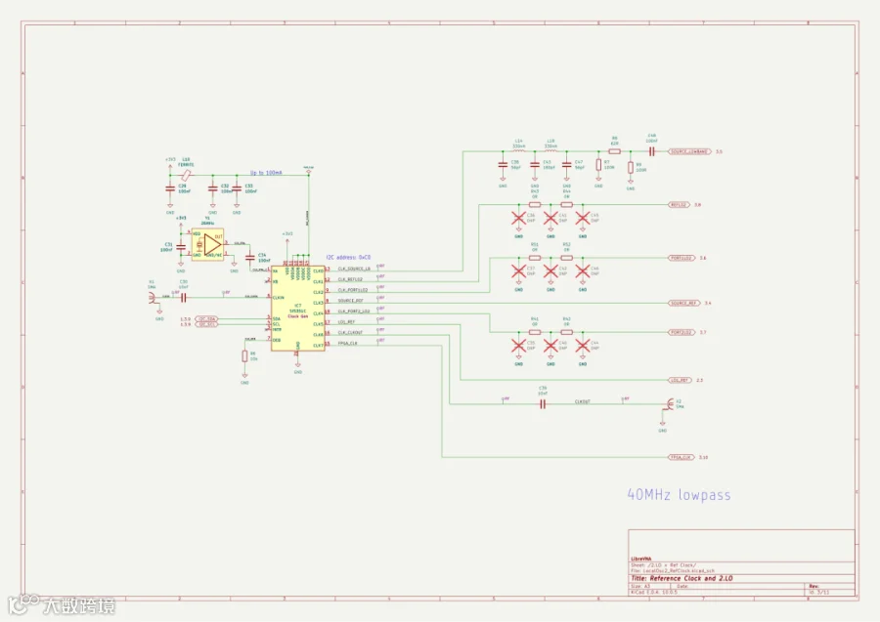880x622 pixels.
Task: Select the L14 inductor symbol
Action: [518, 150]
